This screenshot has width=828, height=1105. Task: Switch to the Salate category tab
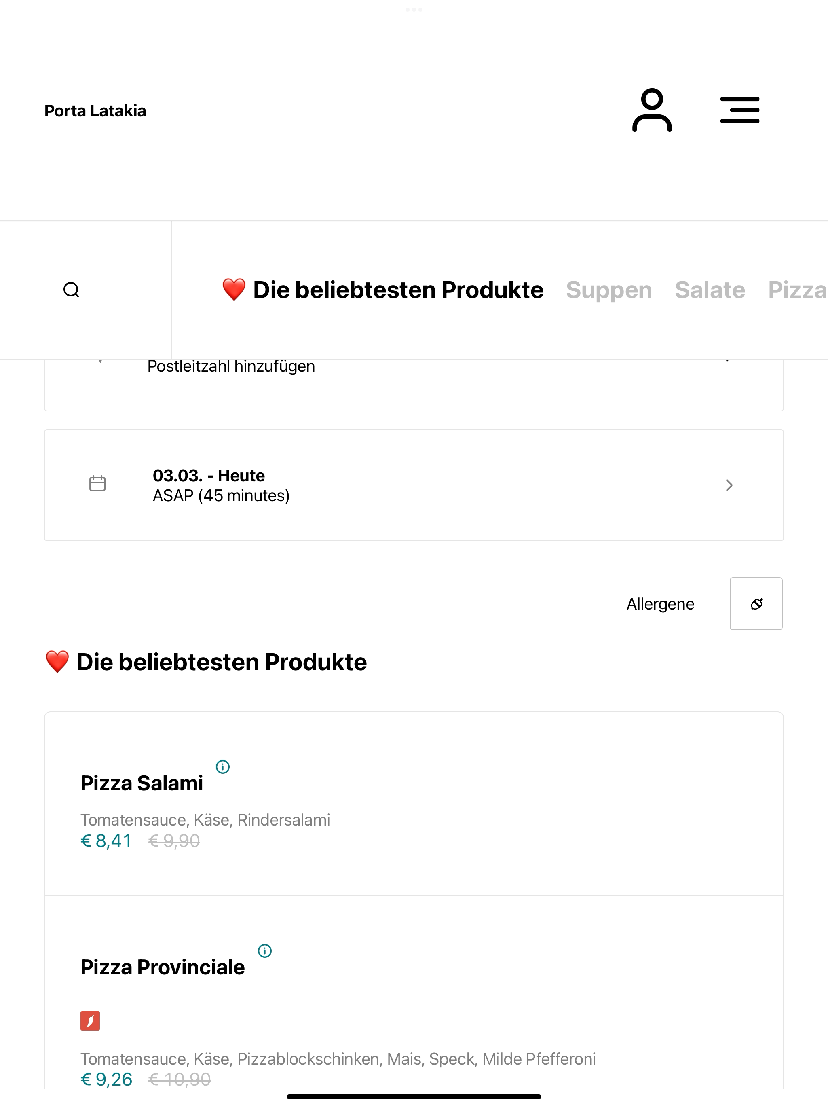point(710,290)
